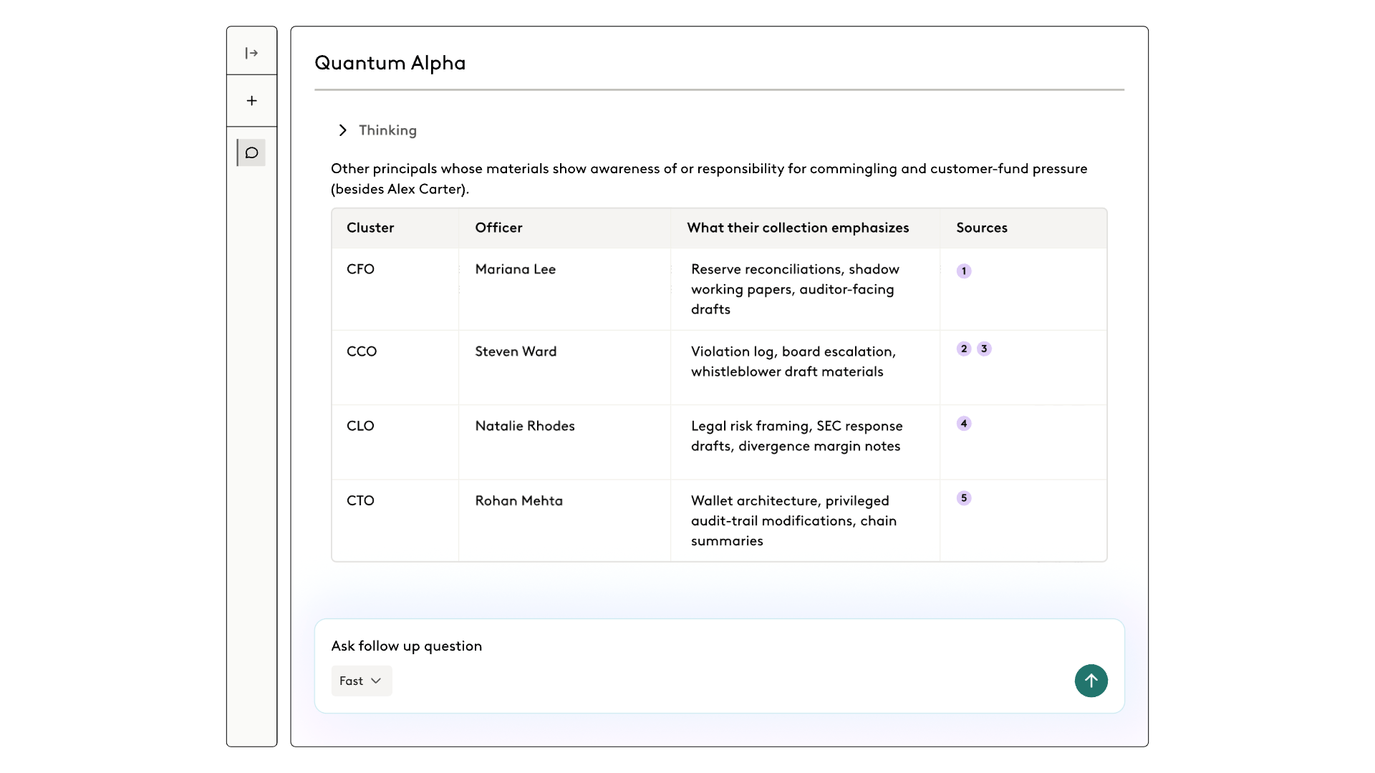Screen dimensions: 1375x773
Task: Open source citation 5 for Rohan Mehta
Action: (964, 498)
